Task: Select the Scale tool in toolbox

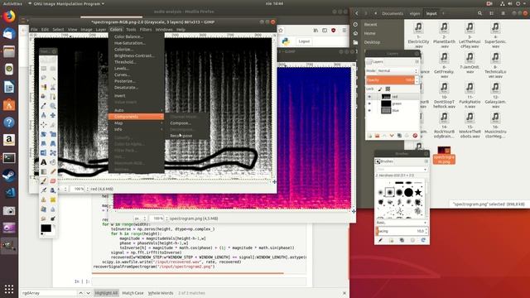Action: pos(53,134)
